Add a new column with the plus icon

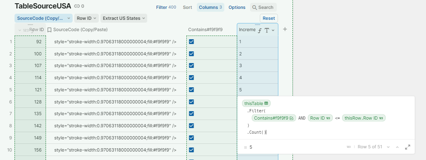(285, 29)
